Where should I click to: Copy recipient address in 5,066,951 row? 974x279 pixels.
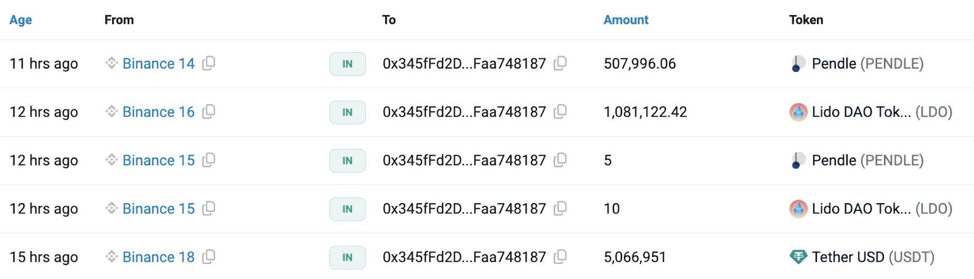coord(560,257)
